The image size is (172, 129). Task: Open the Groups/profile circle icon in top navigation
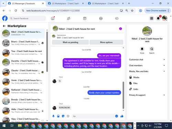pos(101,18)
